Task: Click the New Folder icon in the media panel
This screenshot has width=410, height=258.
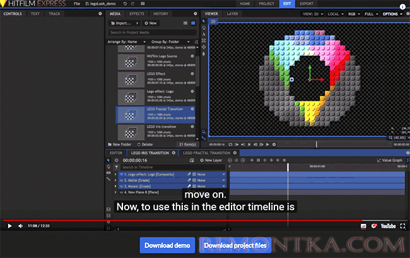Action: 111,144
